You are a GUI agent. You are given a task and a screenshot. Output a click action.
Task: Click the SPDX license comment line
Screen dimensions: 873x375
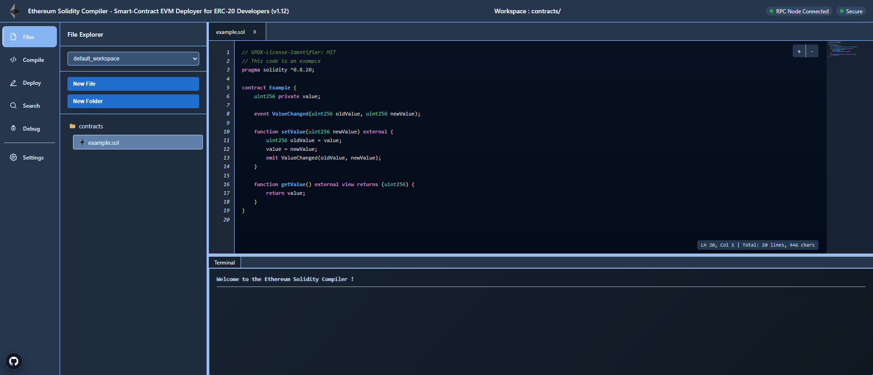point(289,52)
